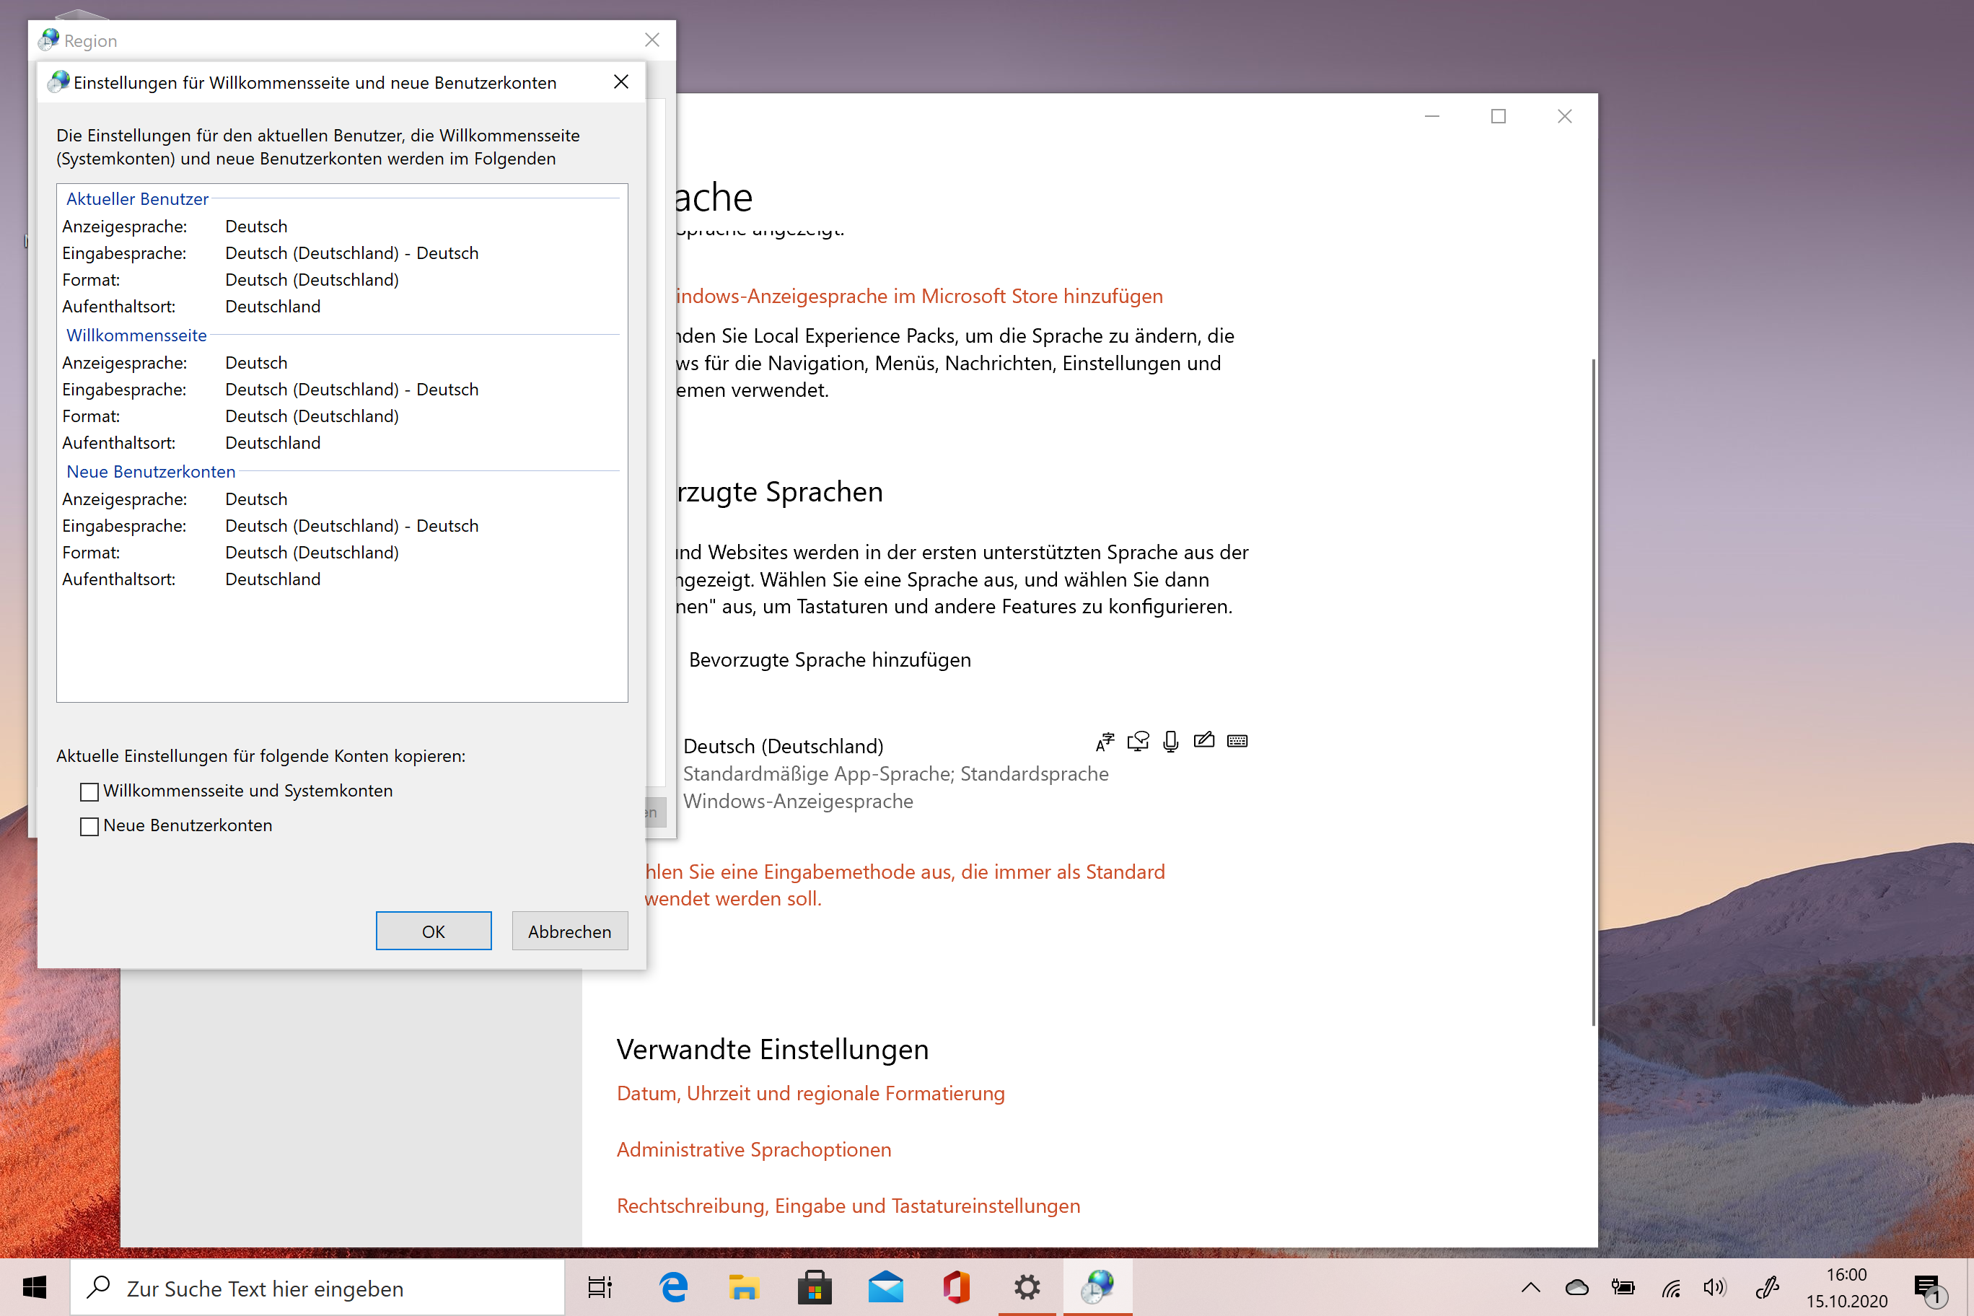Click the speech recognition microphone icon
The width and height of the screenshot is (1974, 1316).
click(1171, 741)
